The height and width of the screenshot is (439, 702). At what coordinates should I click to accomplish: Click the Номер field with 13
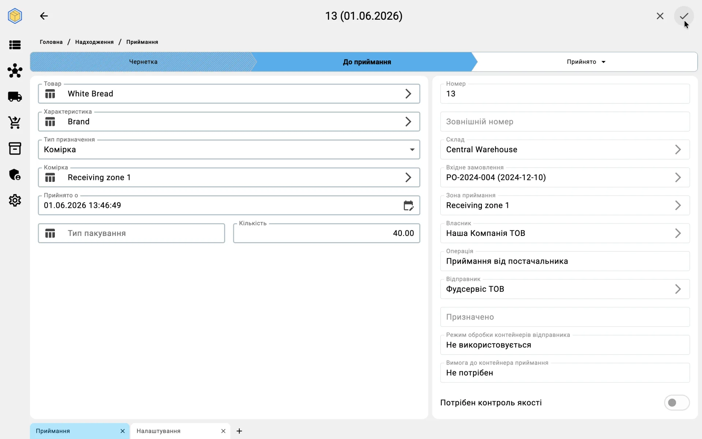(x=565, y=94)
